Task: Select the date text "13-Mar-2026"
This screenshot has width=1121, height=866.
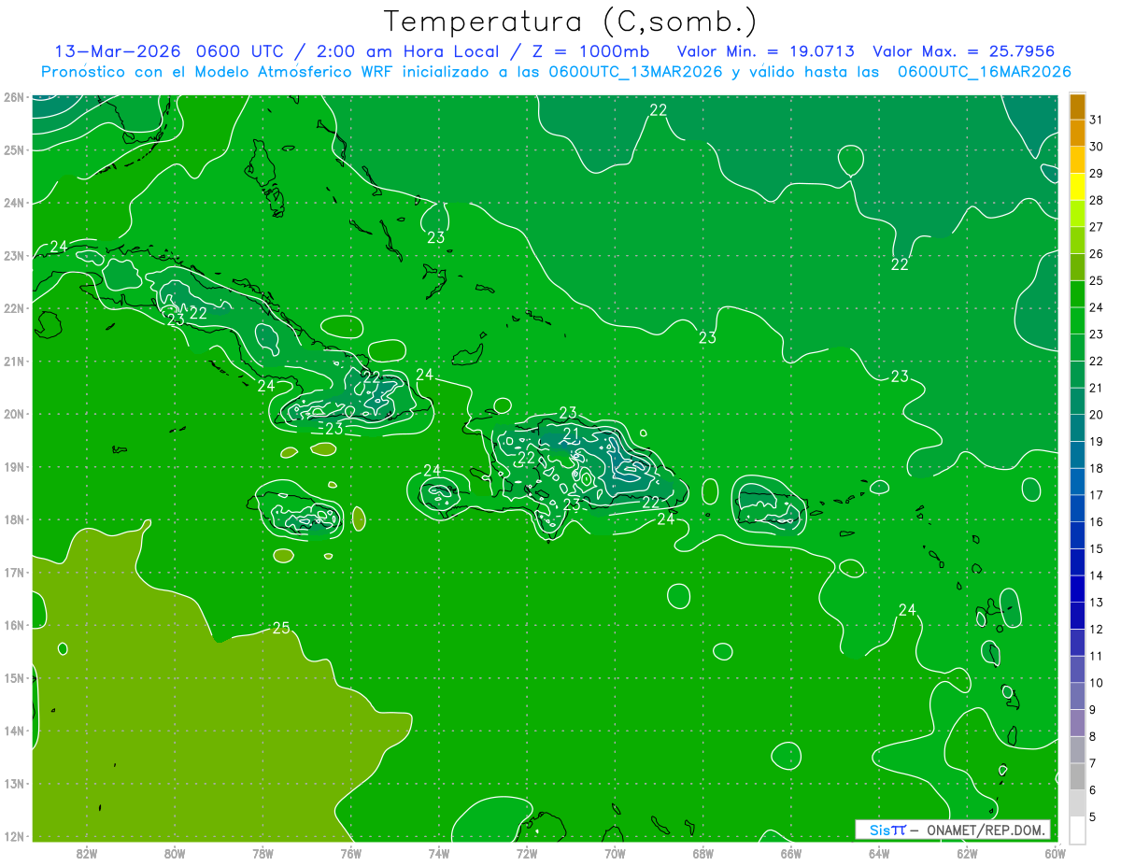Action: click(x=117, y=51)
